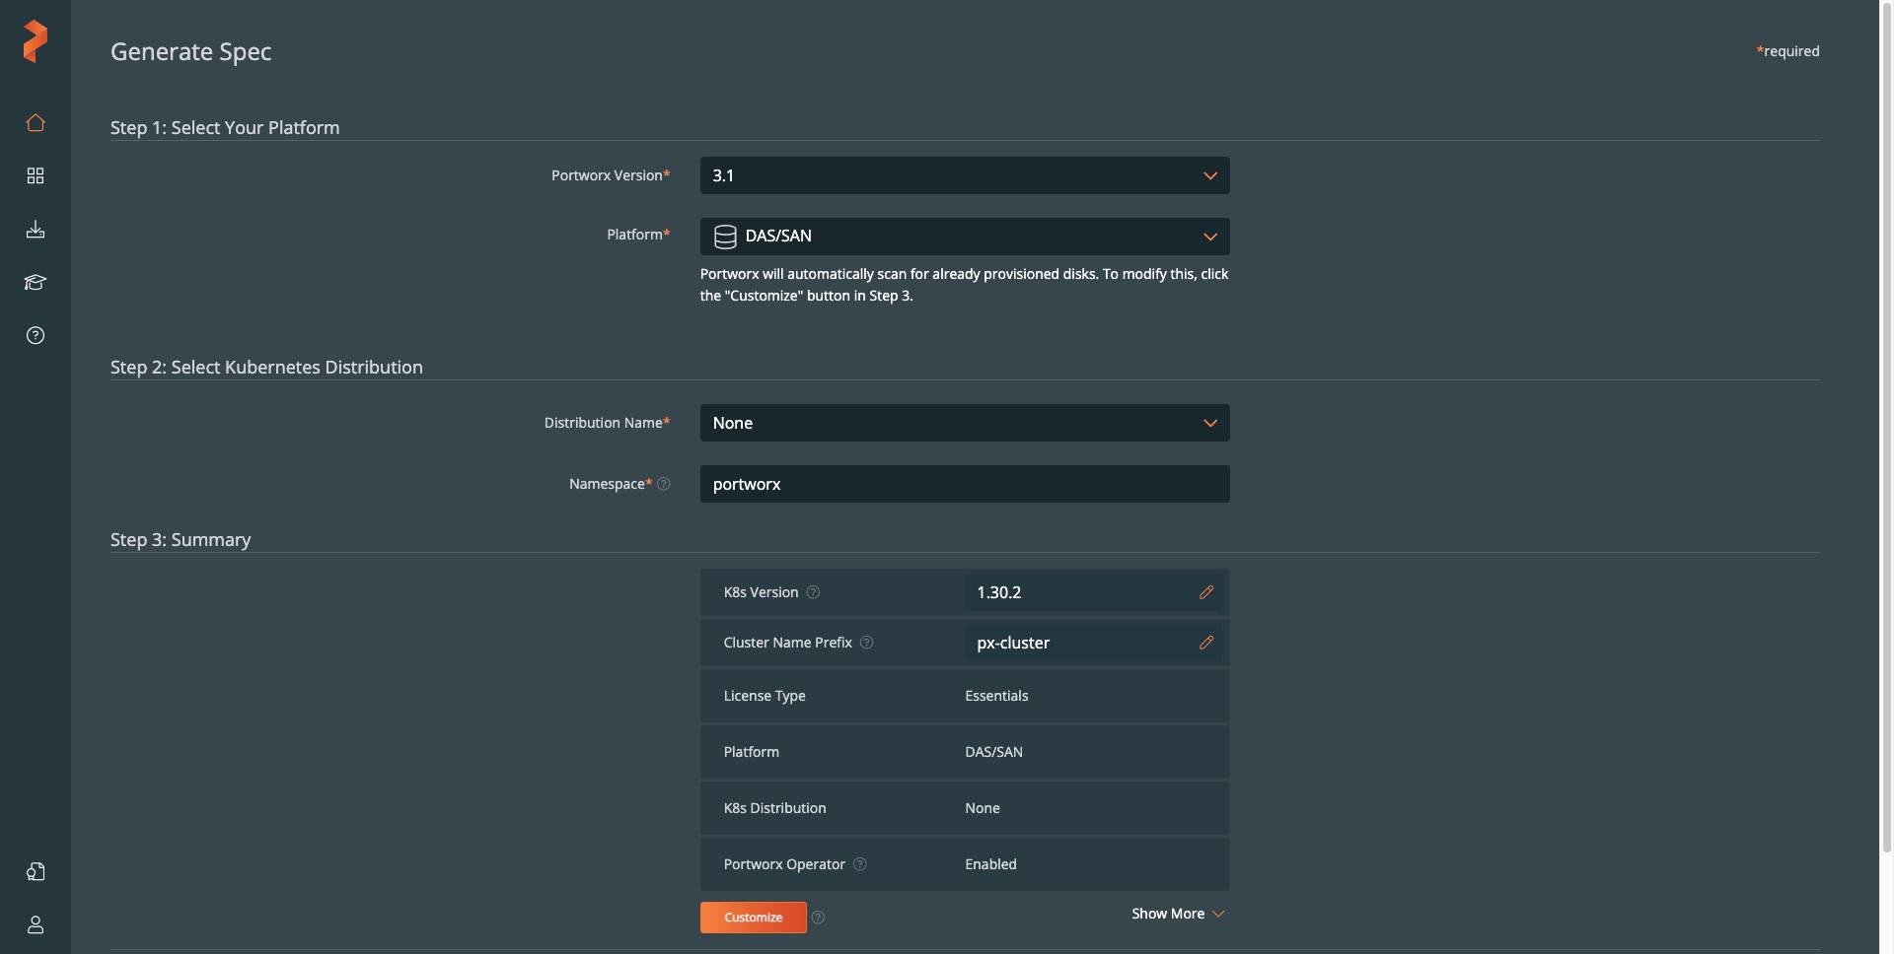
Task: Click the graduation cap academy icon
Action: 36,283
